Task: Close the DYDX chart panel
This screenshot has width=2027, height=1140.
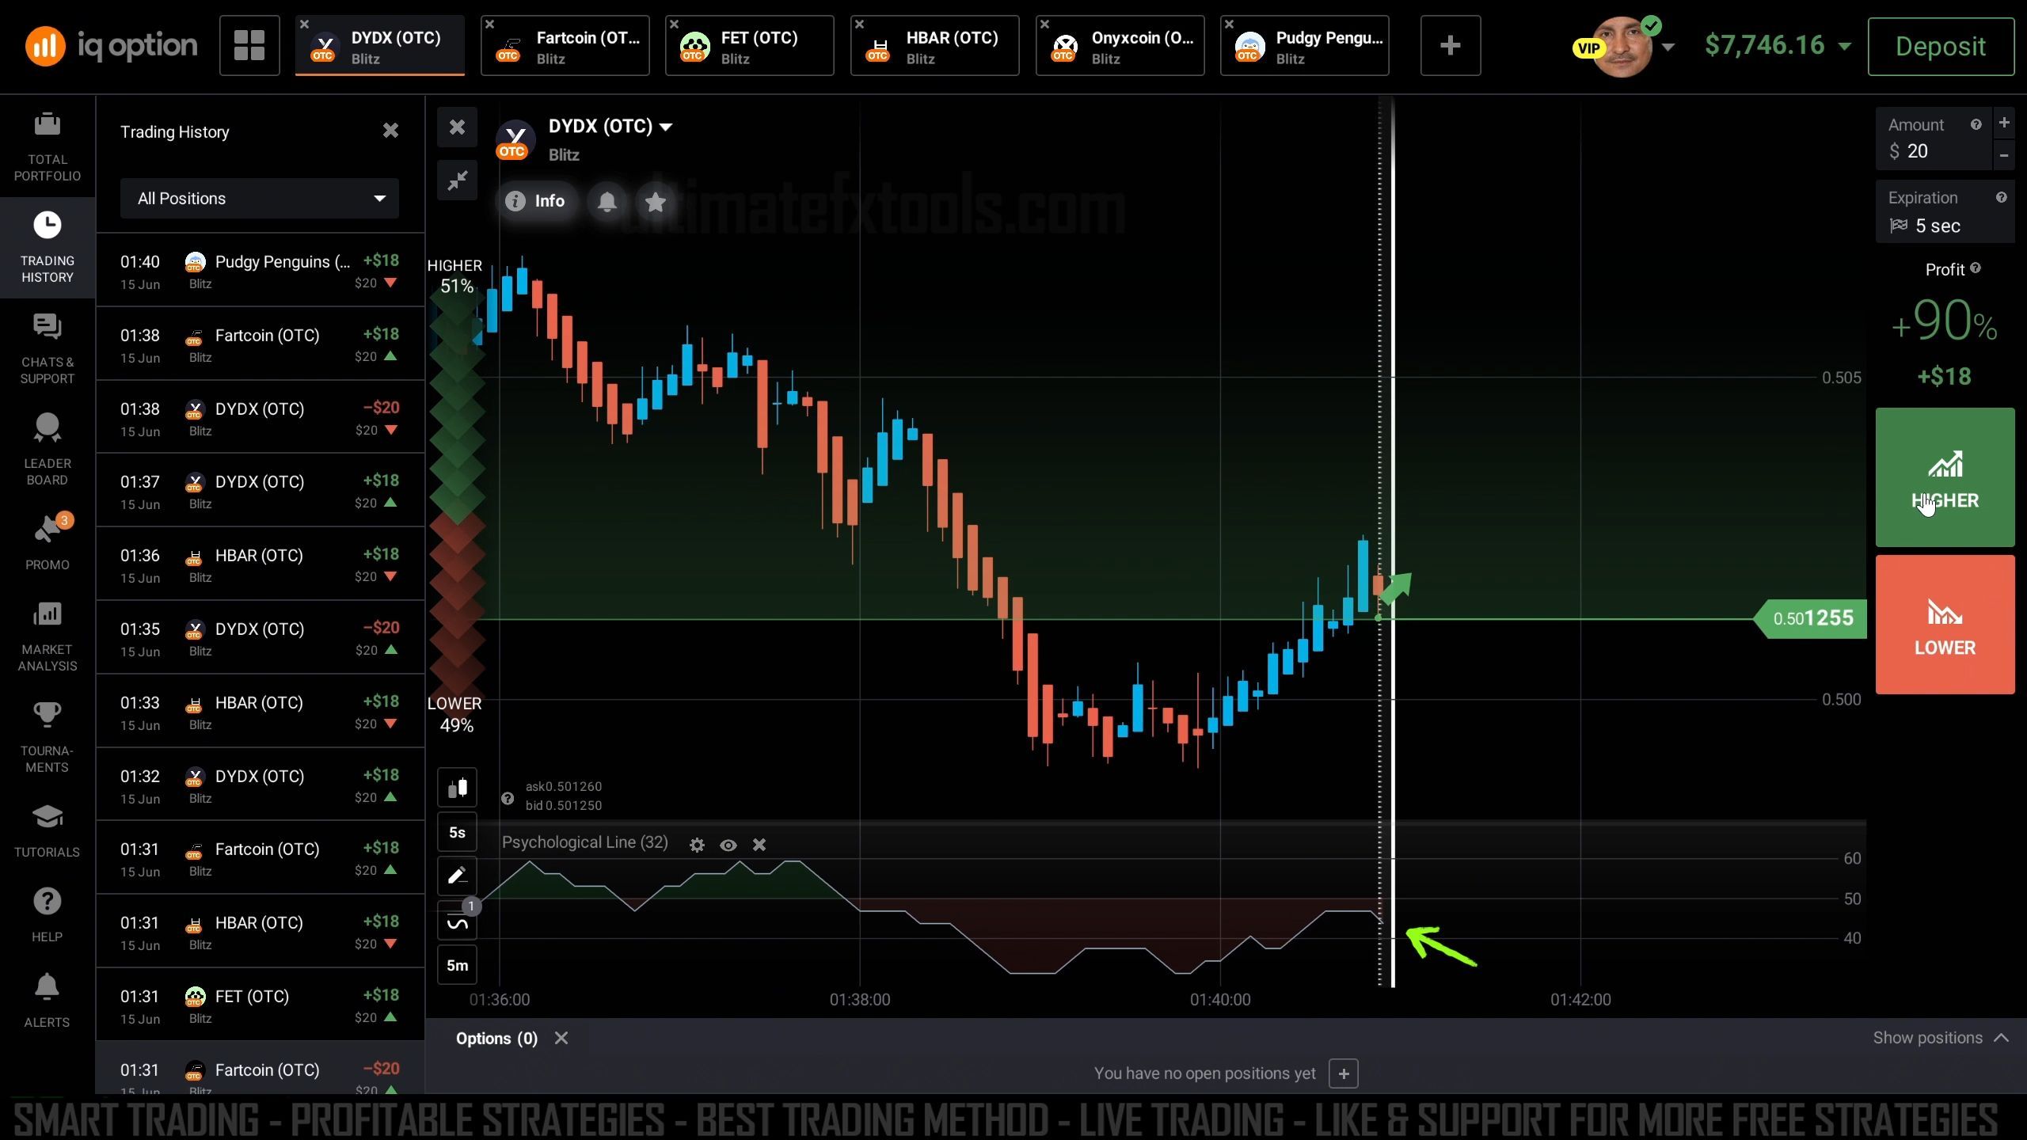Action: [458, 127]
